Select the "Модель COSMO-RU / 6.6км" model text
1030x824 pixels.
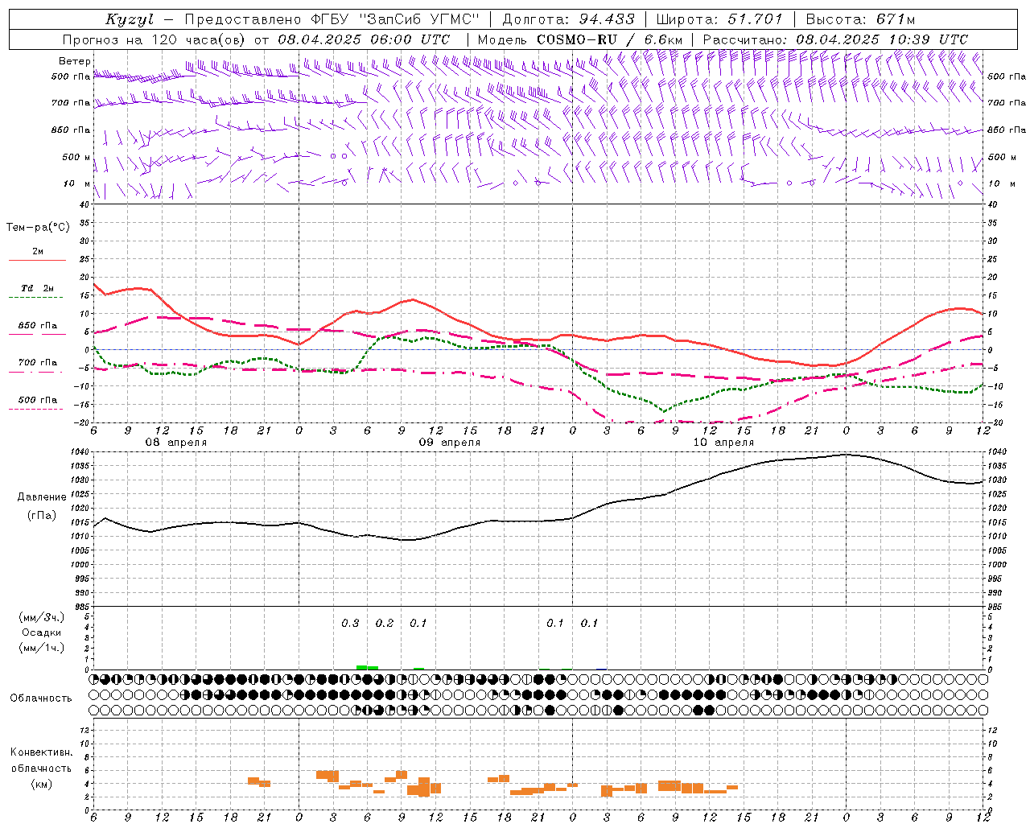(x=580, y=39)
